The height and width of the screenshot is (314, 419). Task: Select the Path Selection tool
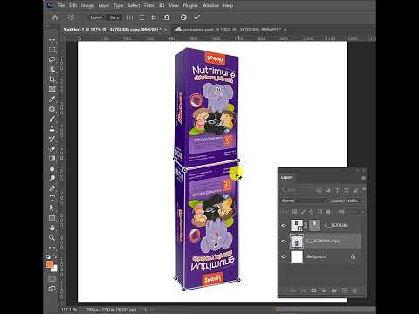(x=52, y=208)
